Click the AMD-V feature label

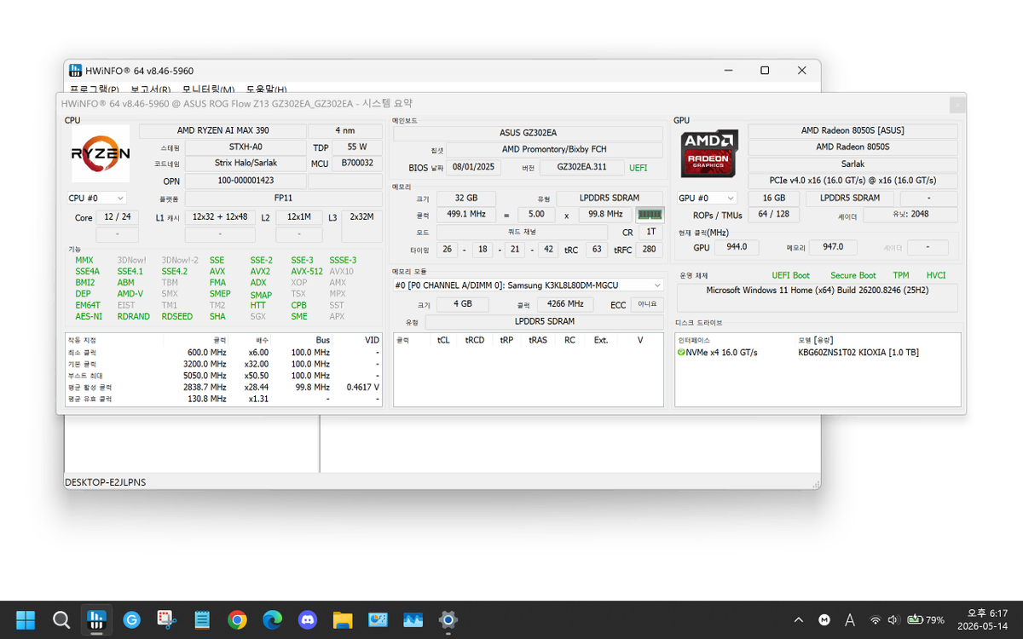tap(130, 293)
